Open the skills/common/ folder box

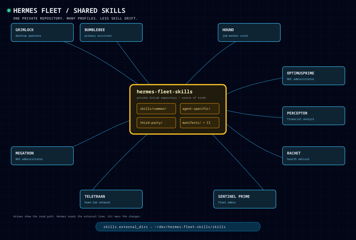156,109
